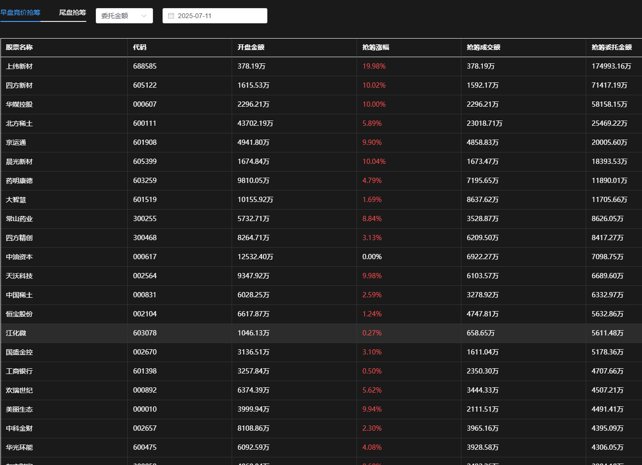Select stock name 恒宝股份
642x465 pixels.
coord(20,314)
